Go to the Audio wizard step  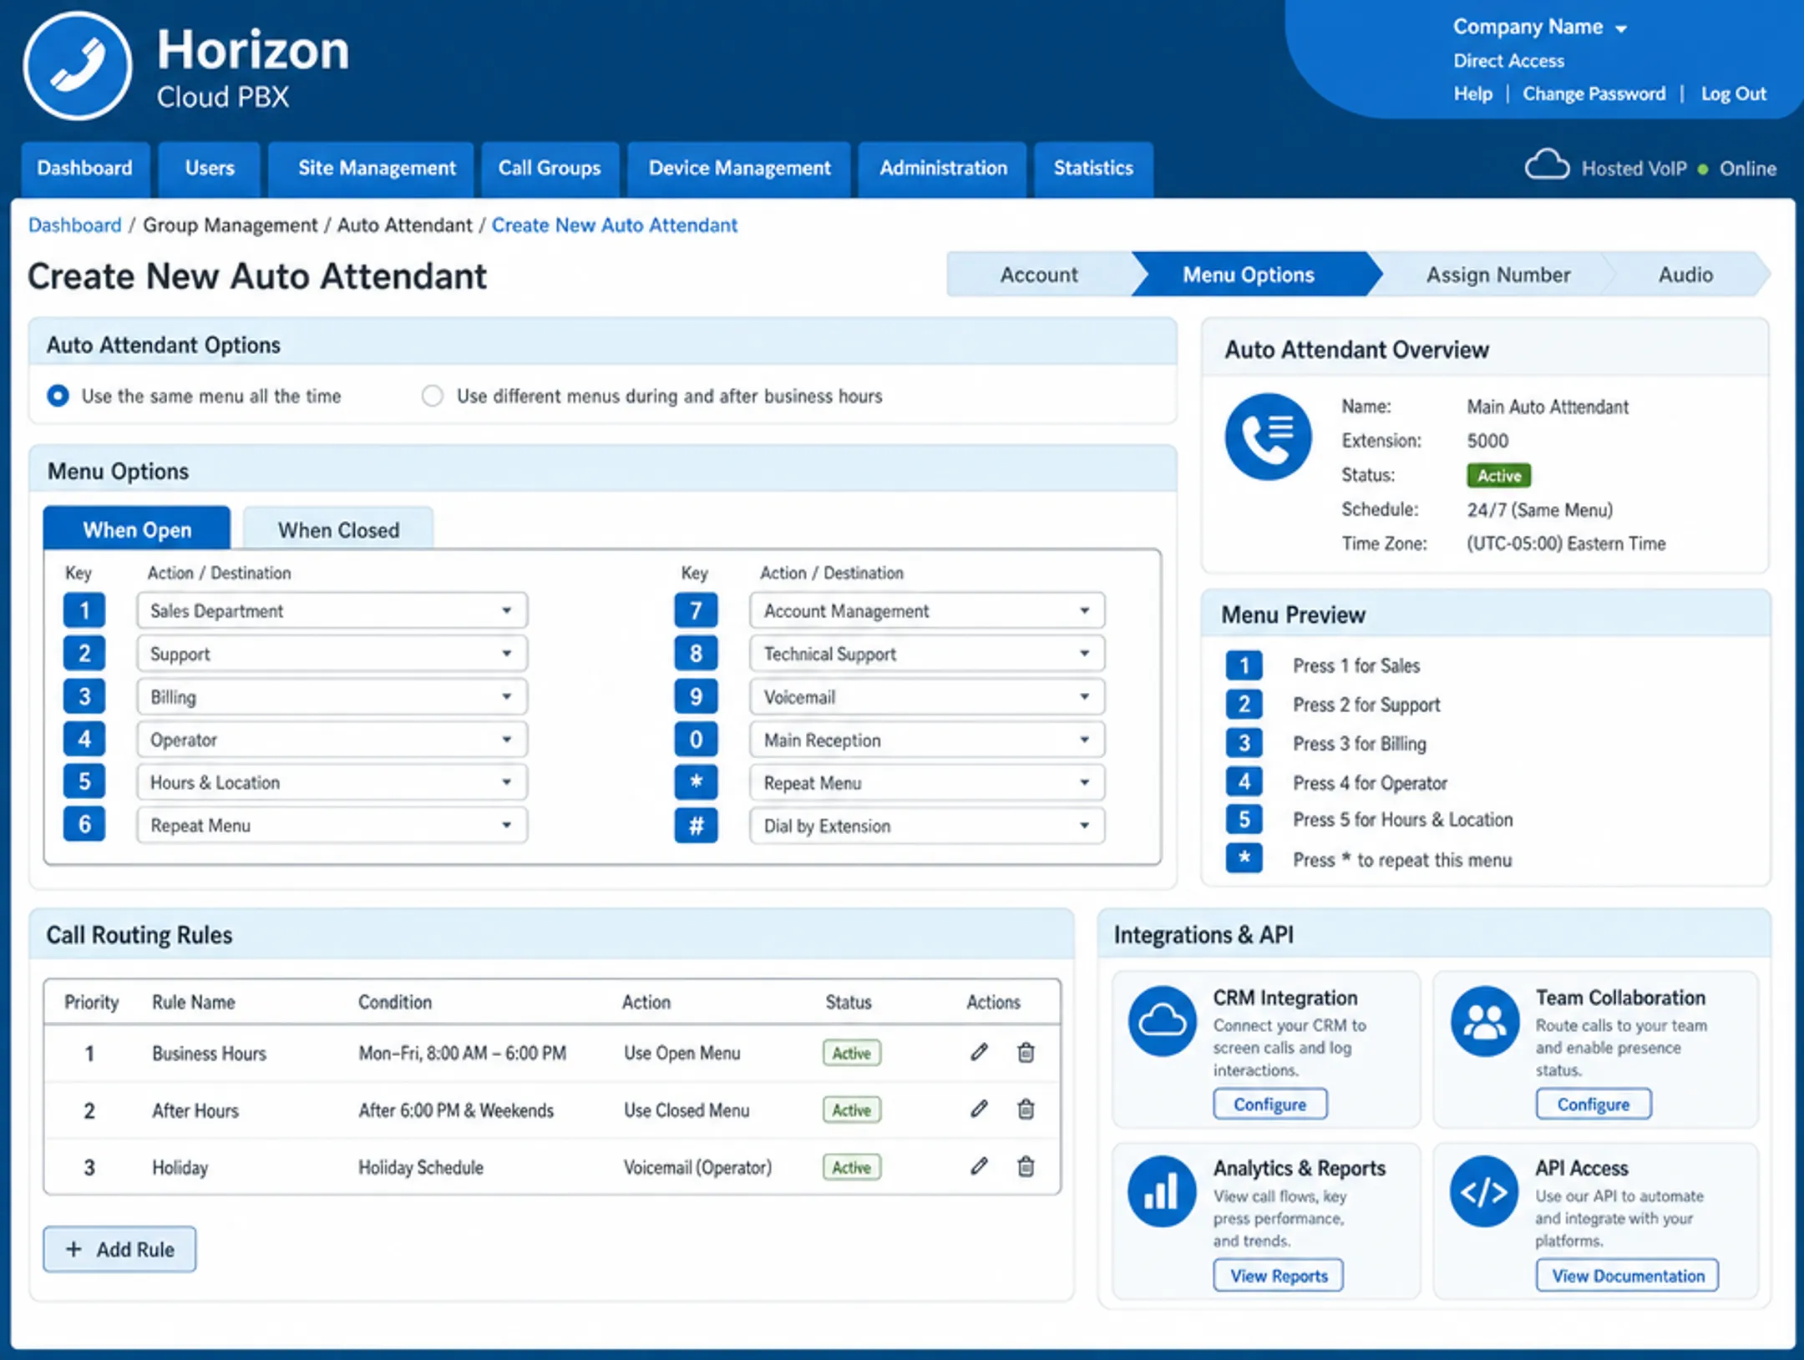(1685, 275)
